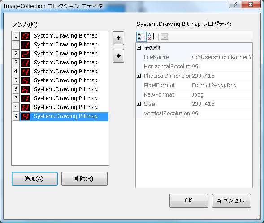Image resolution: width=264 pixels, height=223 pixels.
Task: Select the digit 8 bitmap thumbnail
Action: point(25,107)
